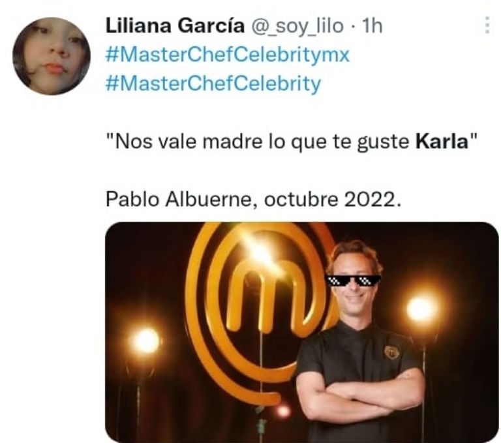501x443 pixels.
Task: Click the chef's crossed arms in photo
Action: (361, 395)
